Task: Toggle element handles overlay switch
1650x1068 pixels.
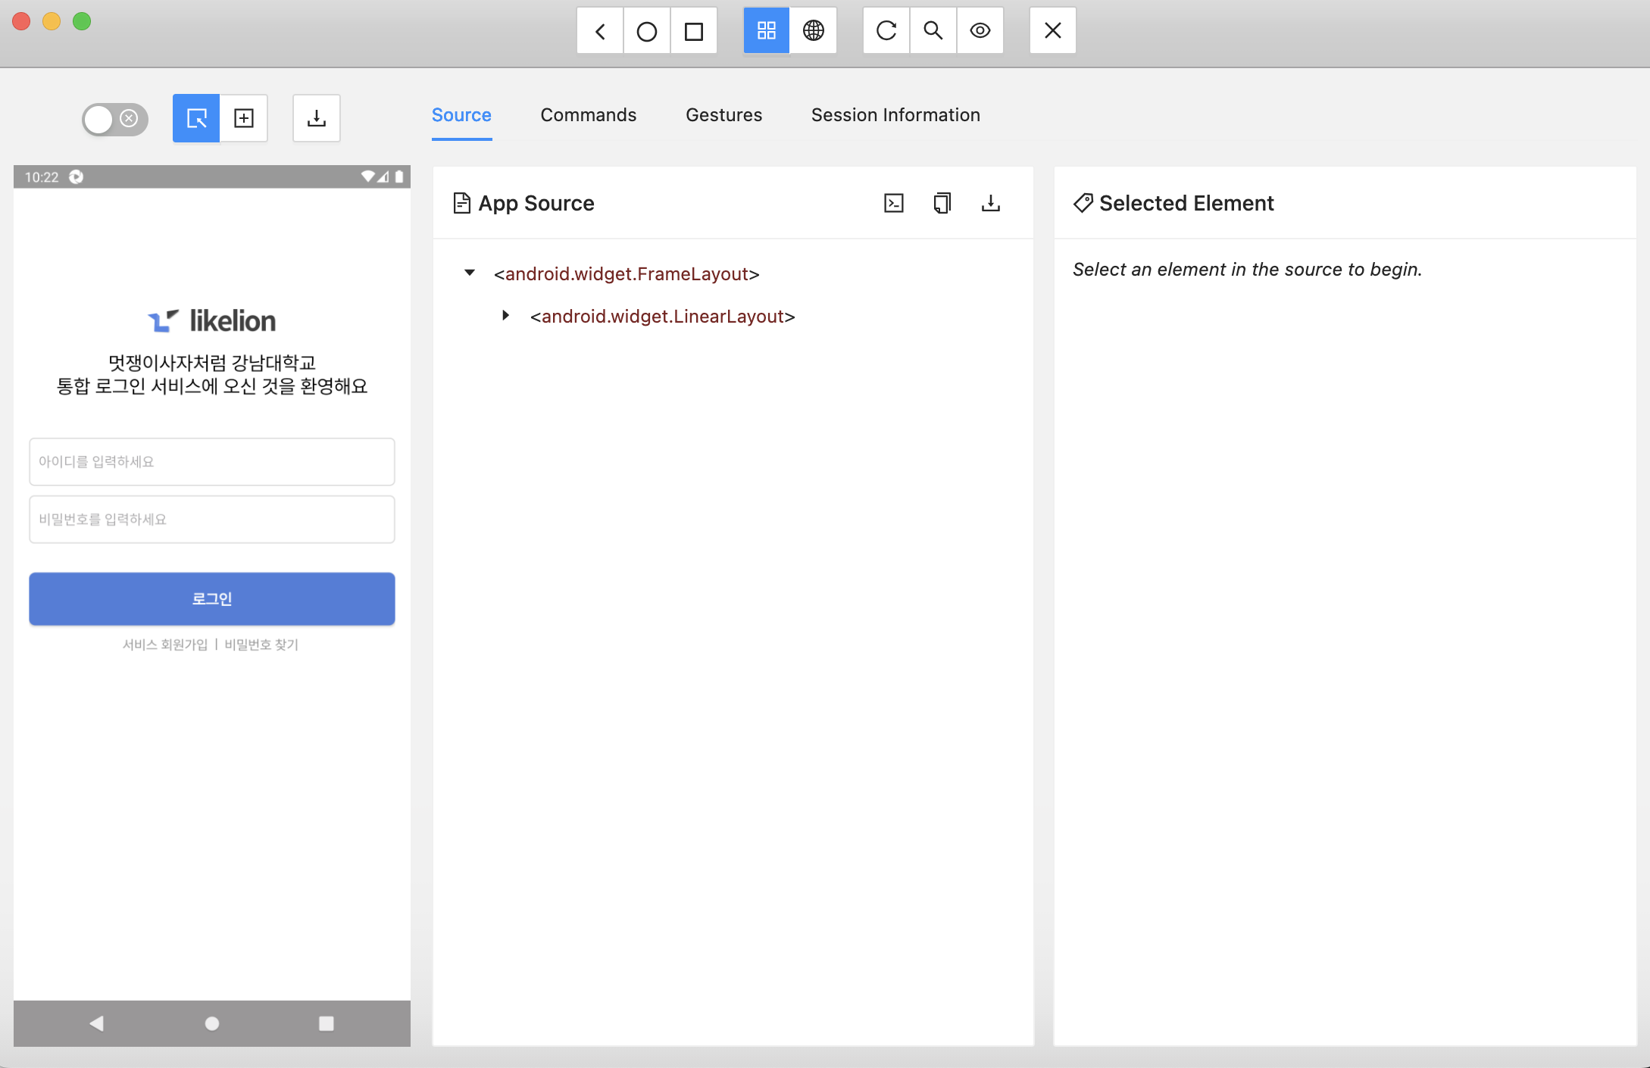Action: click(114, 119)
